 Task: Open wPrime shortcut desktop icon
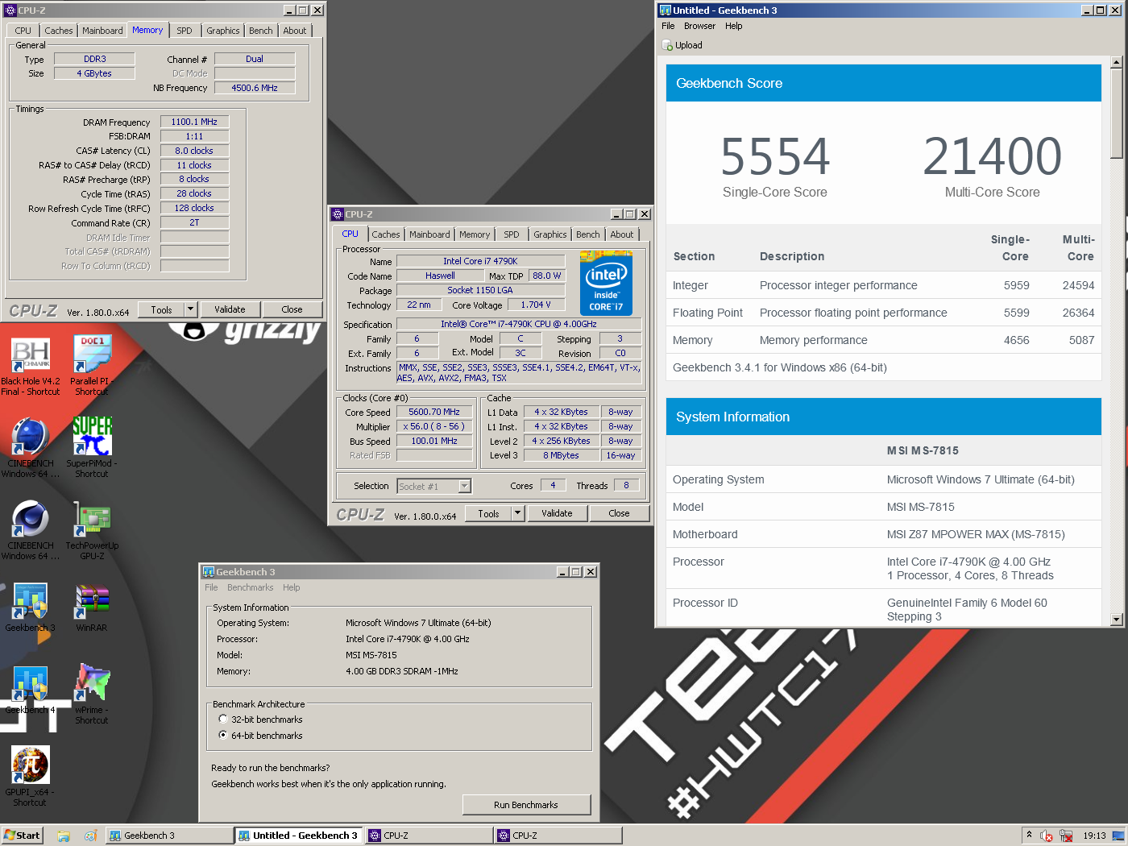[92, 683]
